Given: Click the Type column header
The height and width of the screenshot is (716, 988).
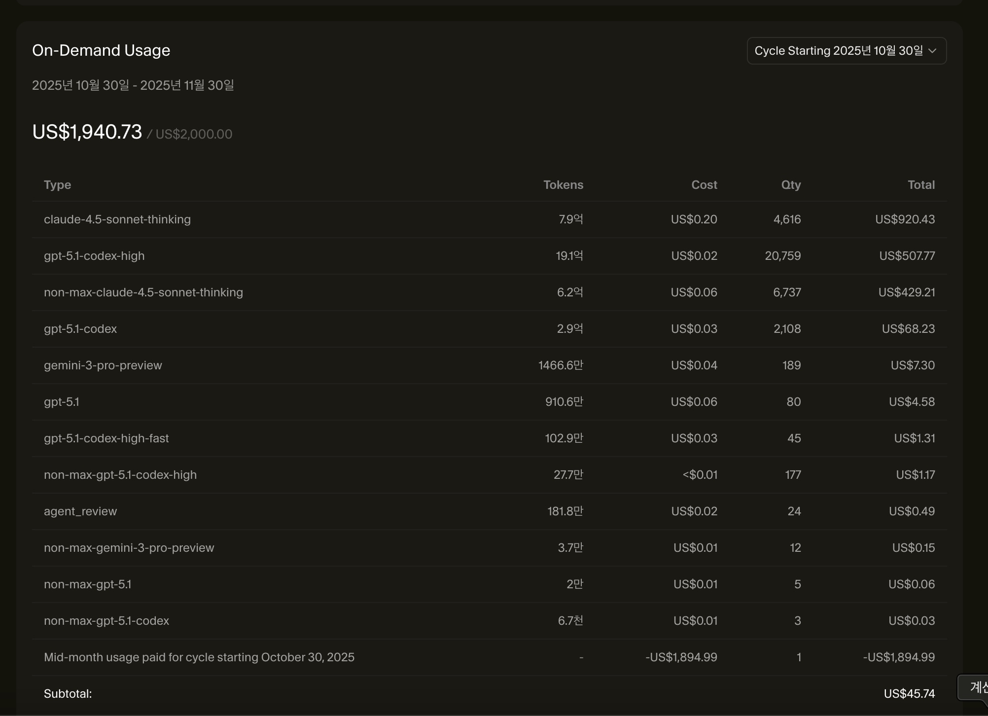Looking at the screenshot, I should [x=57, y=185].
